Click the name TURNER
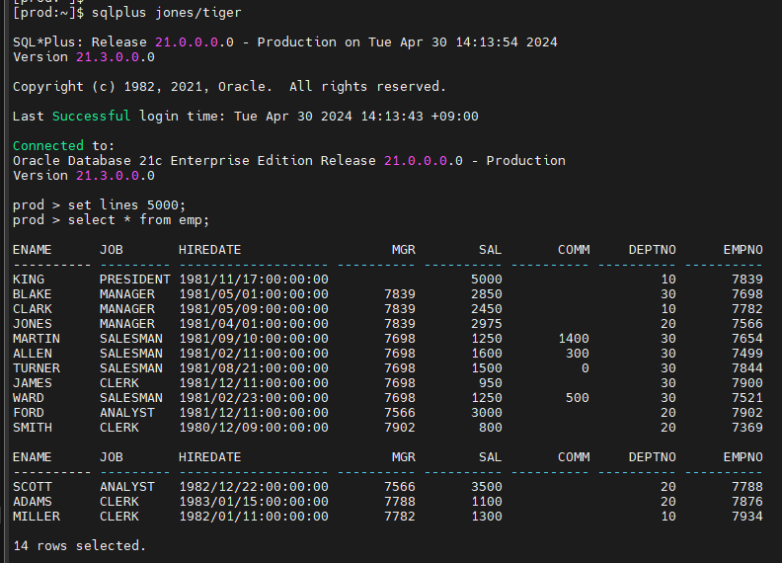The height and width of the screenshot is (563, 782). 37,368
